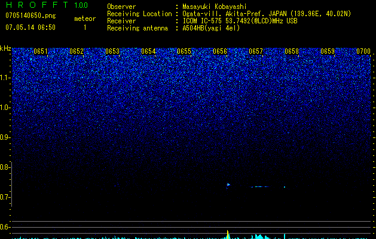The width and height of the screenshot is (376, 239).
Task: Click the A504HB(yagi 4el) antenna value
Action: tap(211, 28)
